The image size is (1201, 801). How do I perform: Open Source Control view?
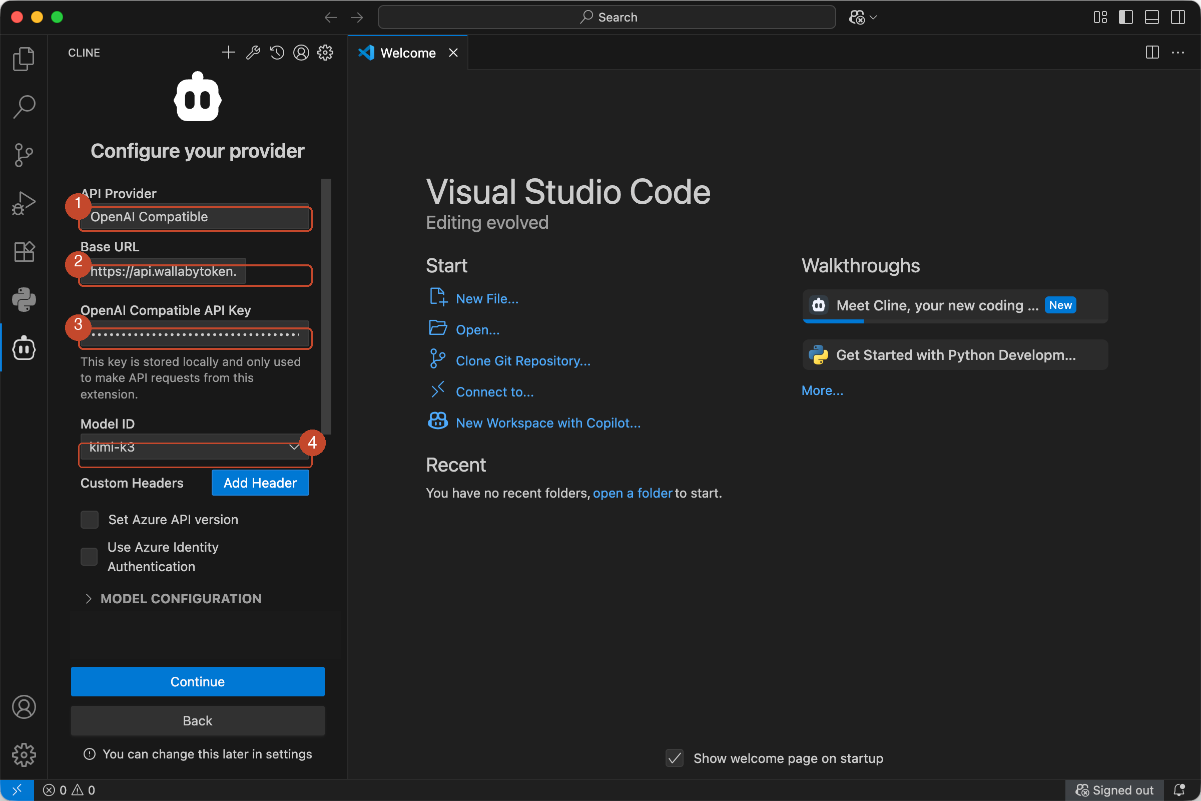24,155
